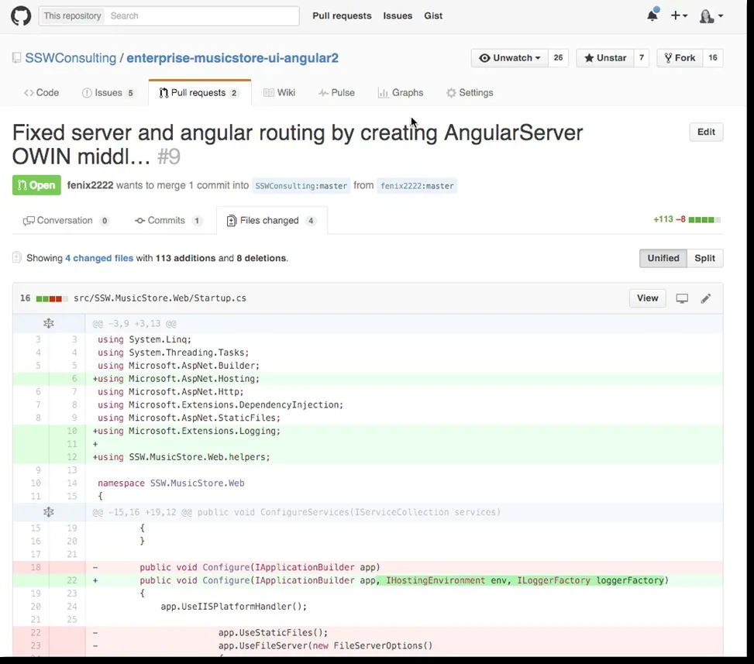
Task: Open repository Settings tab
Action: (x=470, y=93)
